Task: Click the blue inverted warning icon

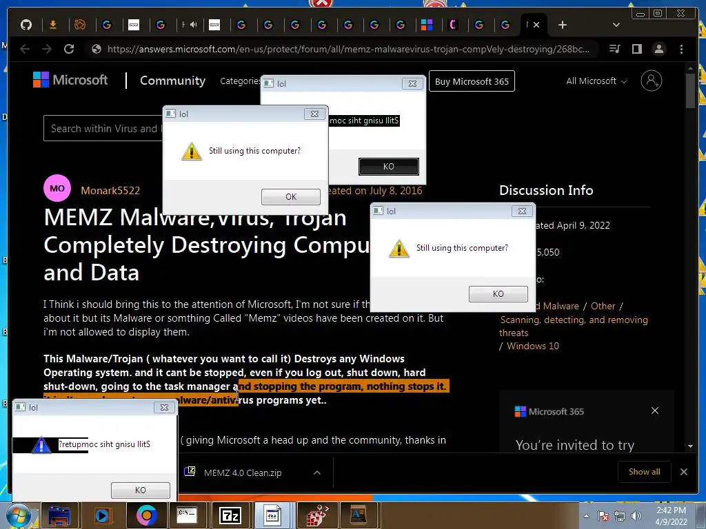Action: 41,445
